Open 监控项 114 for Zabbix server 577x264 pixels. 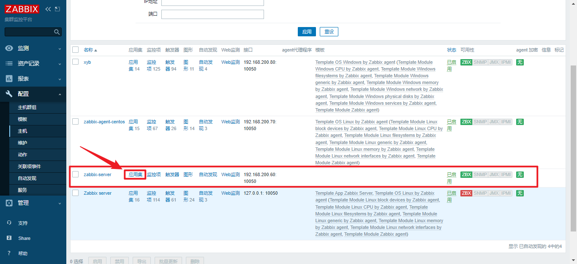pyautogui.click(x=153, y=196)
